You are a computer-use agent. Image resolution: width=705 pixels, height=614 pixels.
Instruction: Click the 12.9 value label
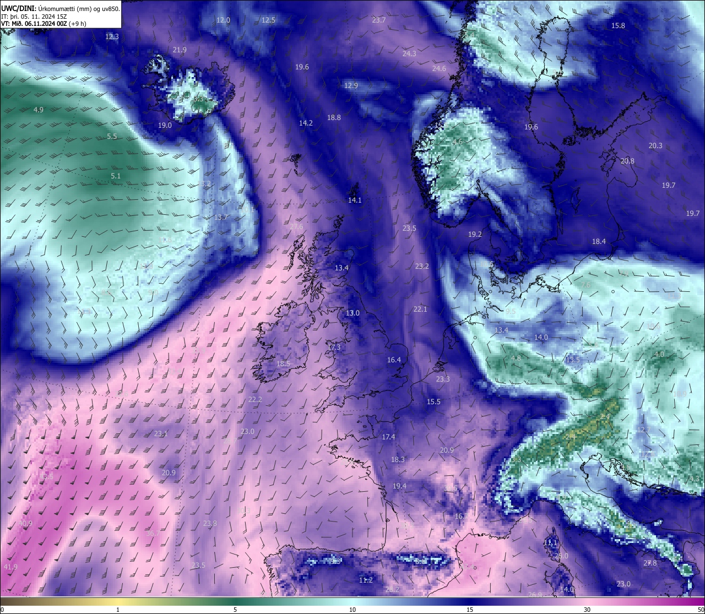click(351, 85)
